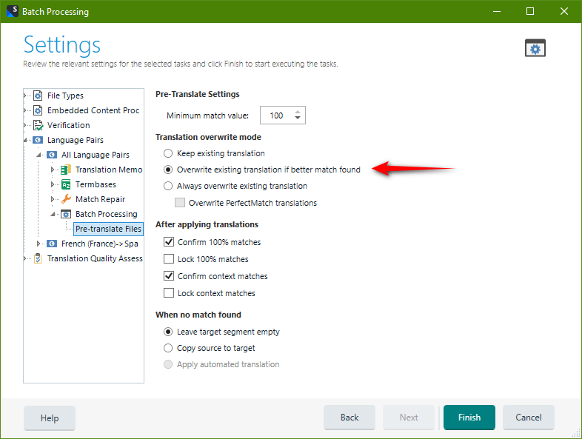Select Pre-translate Files tree item

pos(108,229)
